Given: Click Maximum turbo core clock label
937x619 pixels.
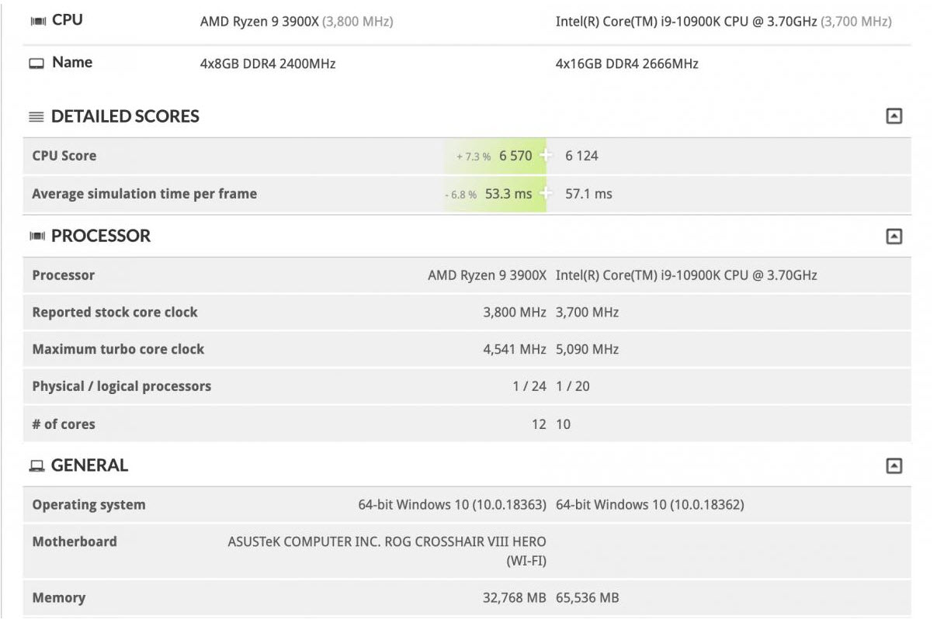Looking at the screenshot, I should point(118,349).
